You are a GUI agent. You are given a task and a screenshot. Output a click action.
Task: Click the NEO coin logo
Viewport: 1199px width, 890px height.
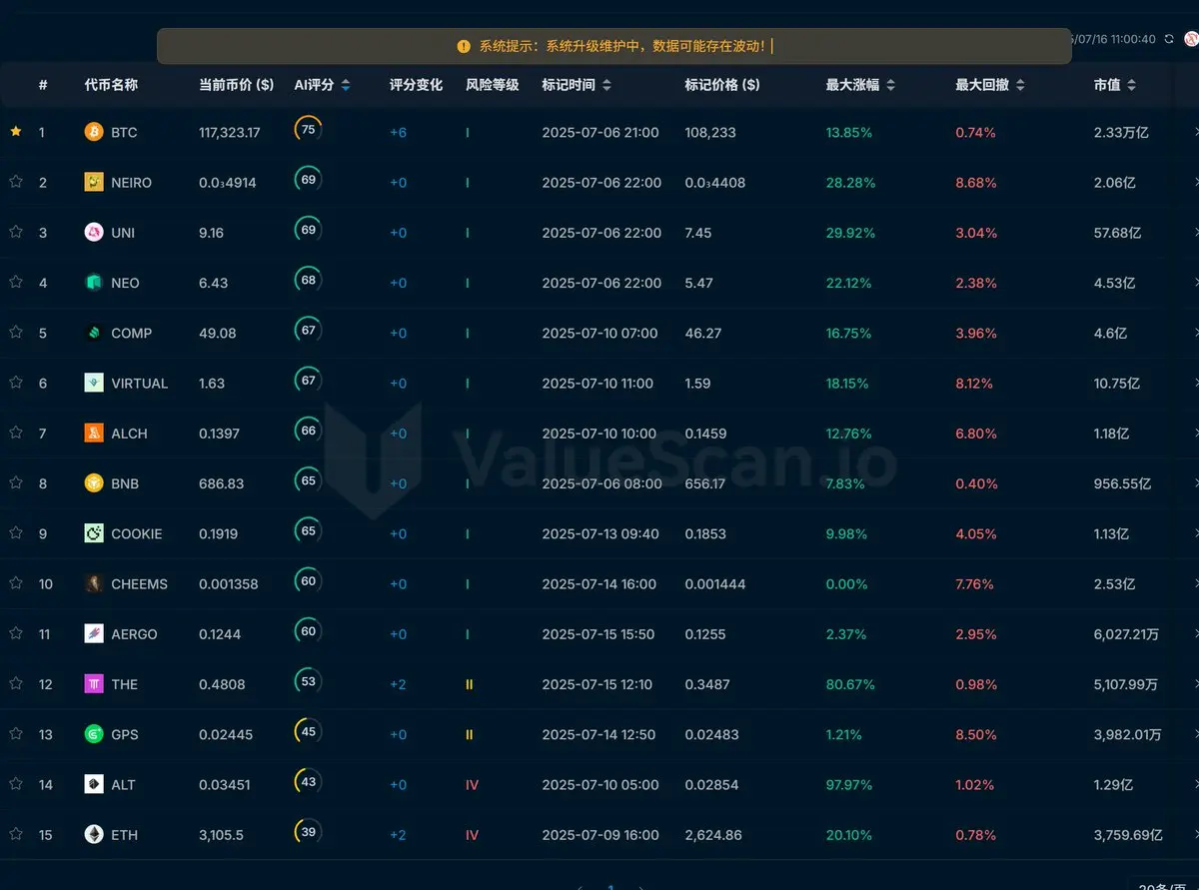click(94, 283)
